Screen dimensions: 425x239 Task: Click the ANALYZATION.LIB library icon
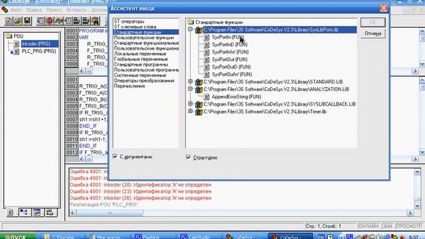(x=199, y=90)
